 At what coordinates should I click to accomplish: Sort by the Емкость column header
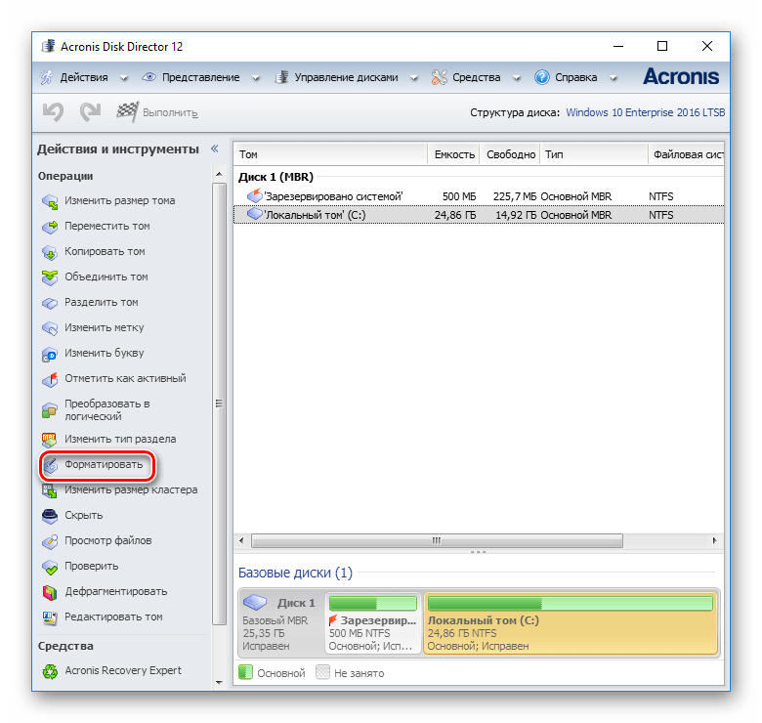[x=454, y=154]
